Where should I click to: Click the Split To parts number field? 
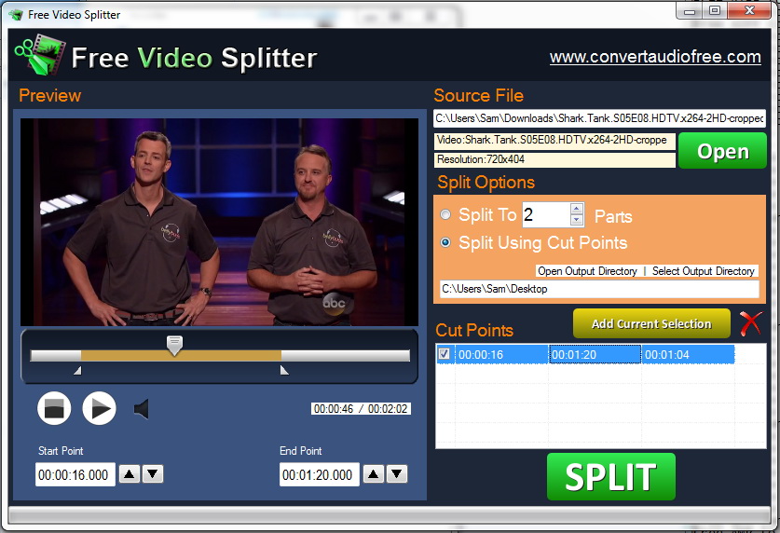click(x=546, y=215)
